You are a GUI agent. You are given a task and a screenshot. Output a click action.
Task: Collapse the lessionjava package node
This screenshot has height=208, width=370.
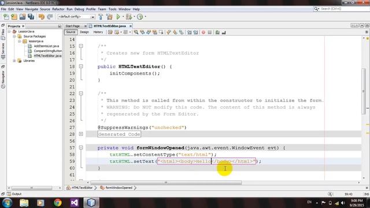(x=20, y=41)
